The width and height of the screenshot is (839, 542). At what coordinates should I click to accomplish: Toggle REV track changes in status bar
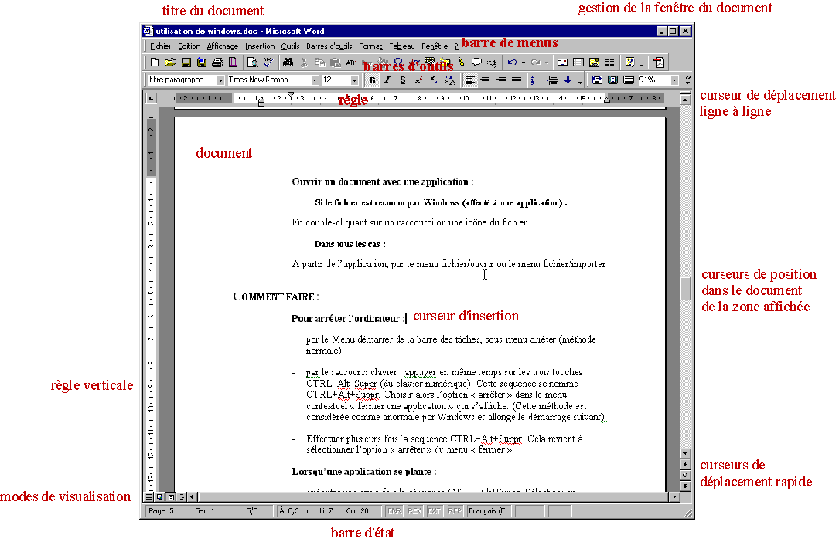pyautogui.click(x=414, y=511)
